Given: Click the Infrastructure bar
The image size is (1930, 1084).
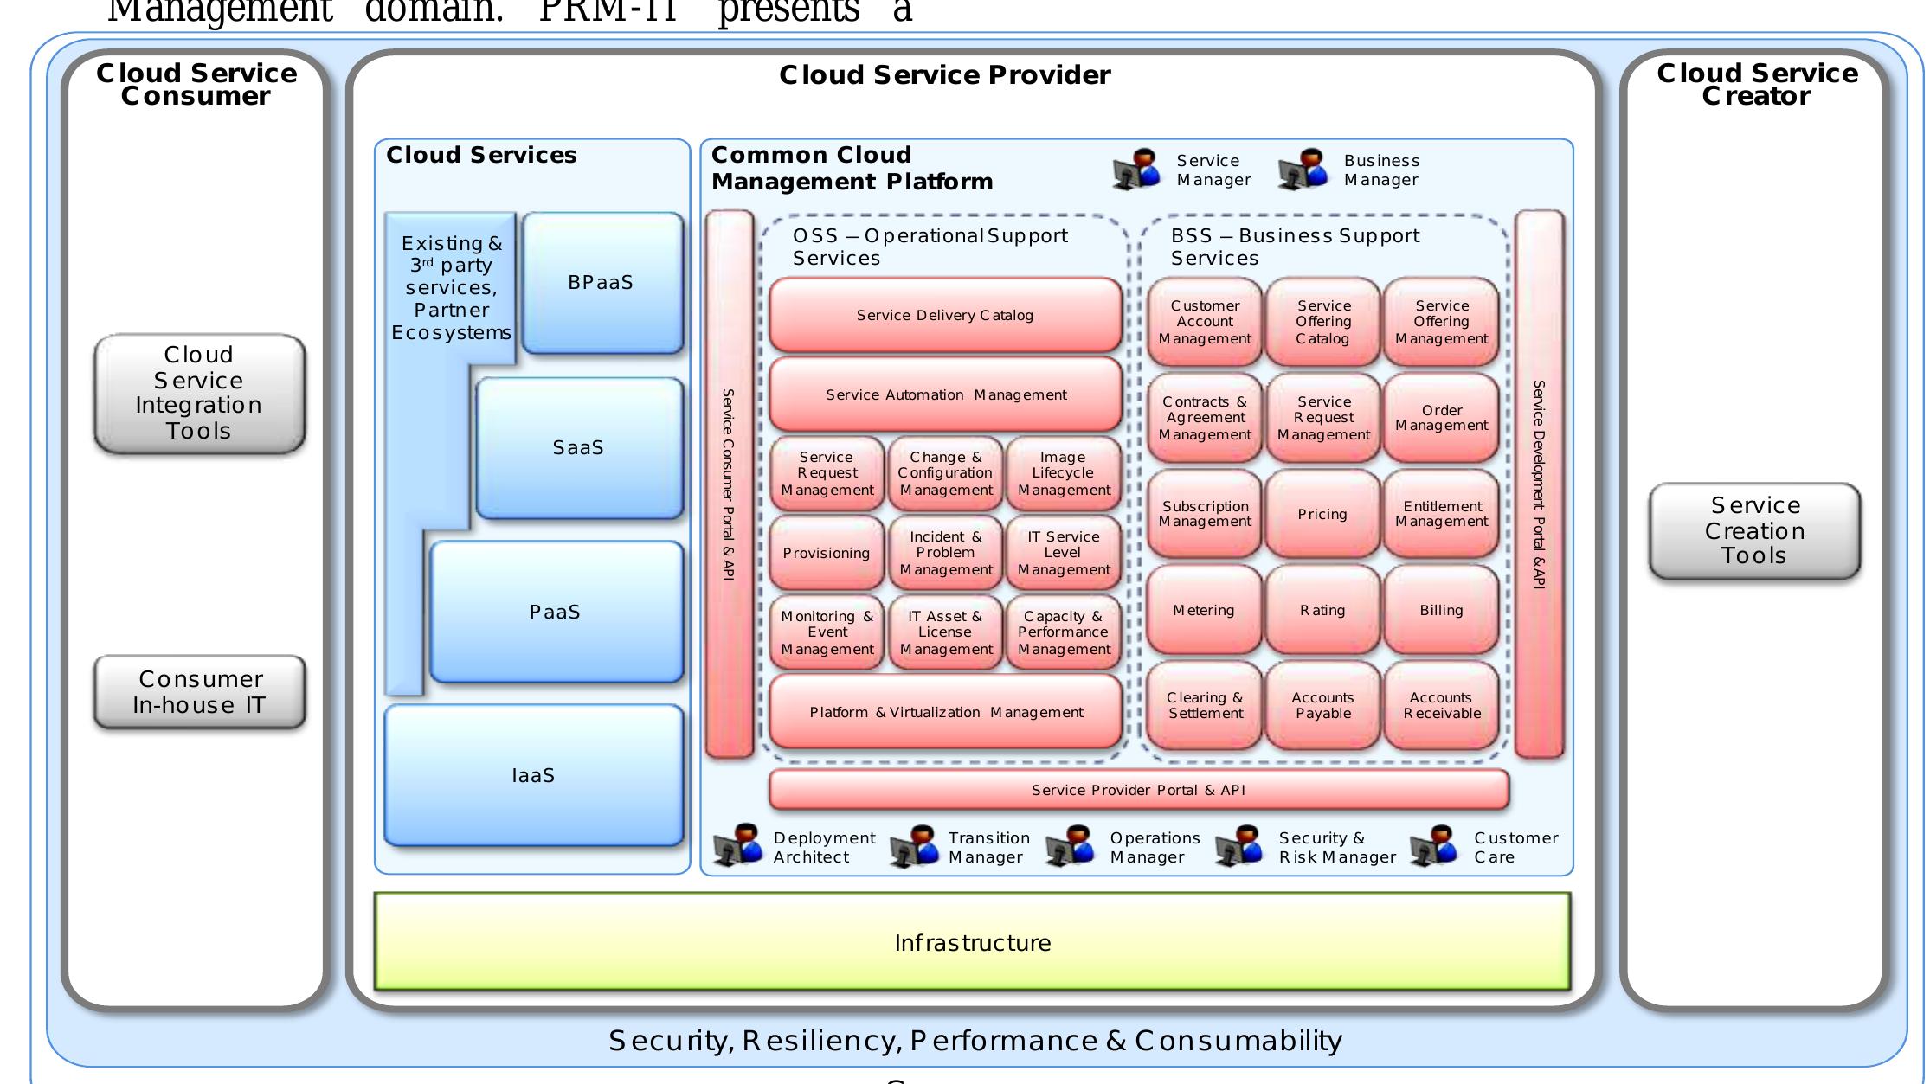Looking at the screenshot, I should (974, 943).
